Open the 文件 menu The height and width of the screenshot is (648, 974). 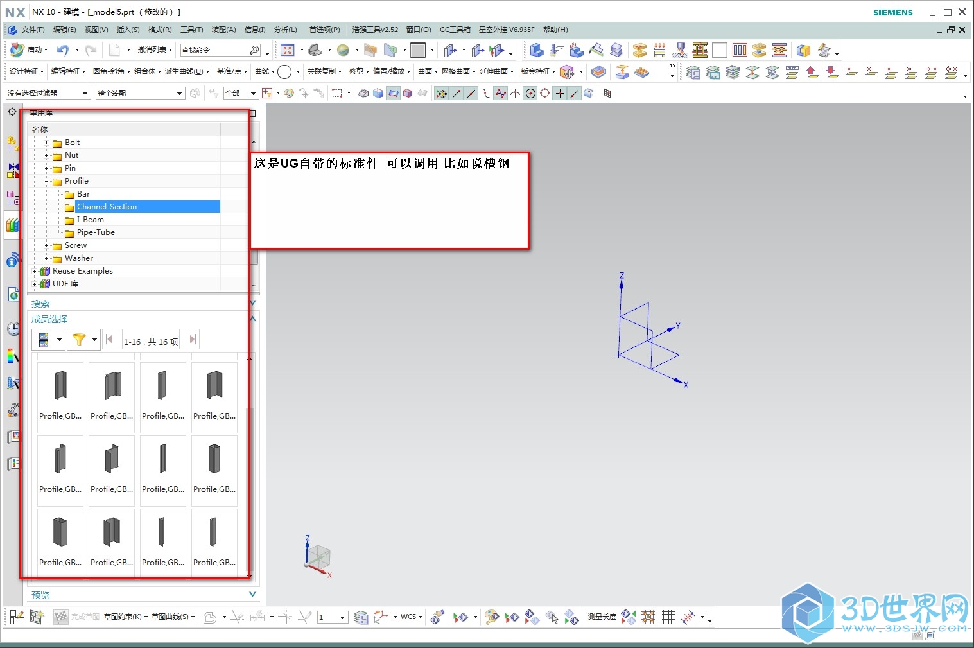pyautogui.click(x=33, y=30)
